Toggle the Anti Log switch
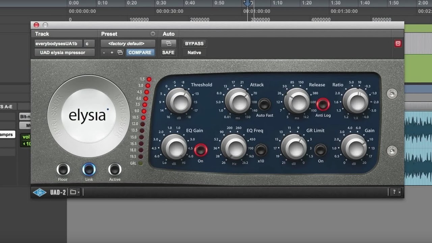This screenshot has width=432, height=243. tap(323, 104)
